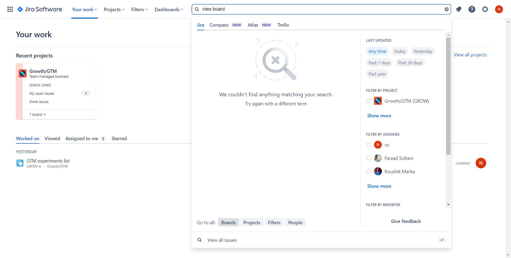Switch to the Trello search tab
The width and height of the screenshot is (511, 258).
283,25
